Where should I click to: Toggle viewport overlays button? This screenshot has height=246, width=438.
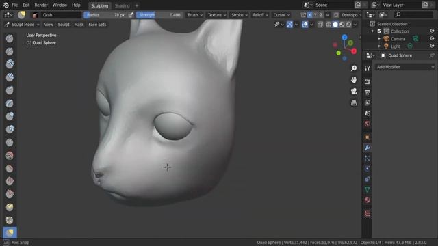[305, 25]
